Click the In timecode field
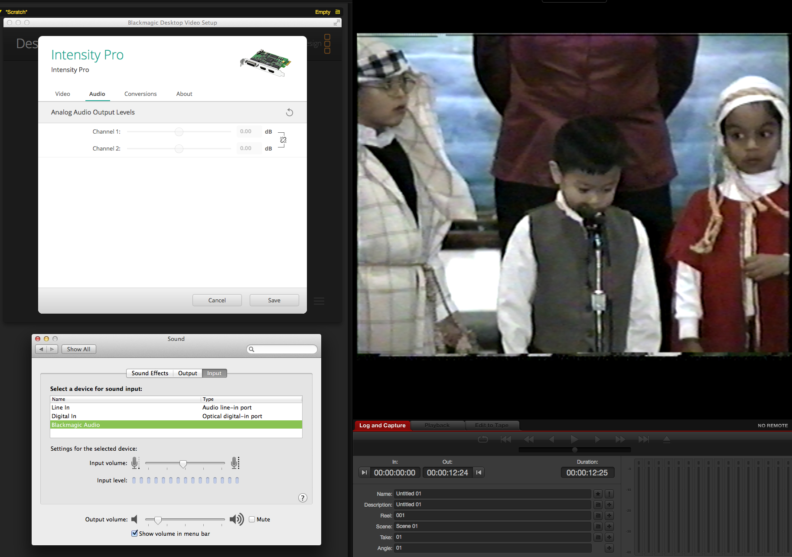792x557 pixels. coord(394,472)
